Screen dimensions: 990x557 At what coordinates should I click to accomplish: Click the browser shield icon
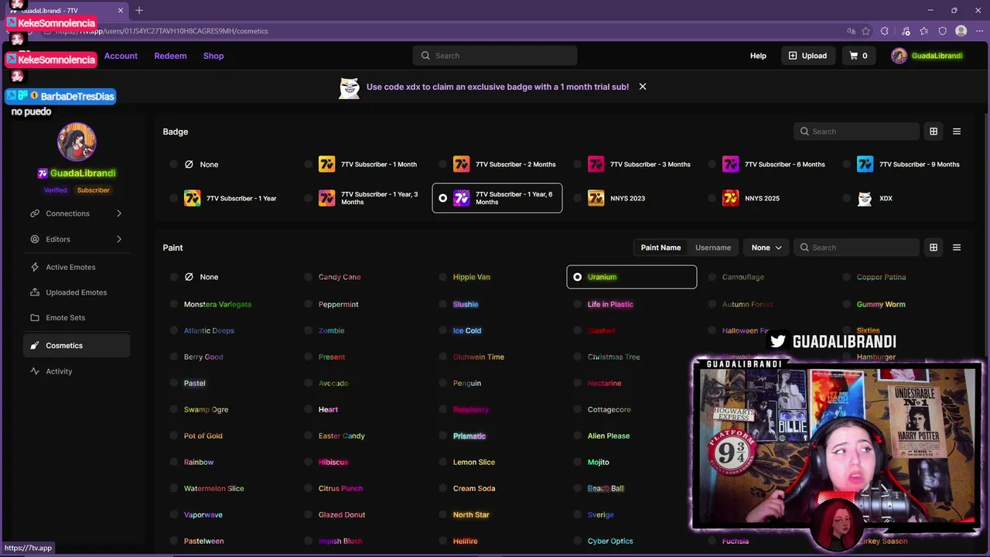(942, 31)
